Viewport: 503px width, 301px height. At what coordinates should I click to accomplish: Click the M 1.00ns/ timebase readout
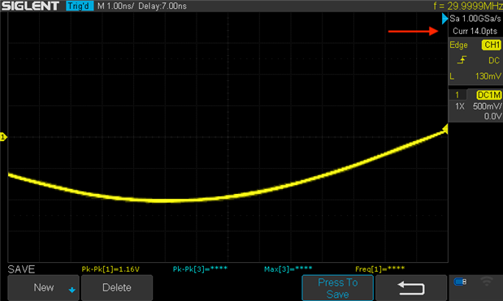pyautogui.click(x=115, y=6)
